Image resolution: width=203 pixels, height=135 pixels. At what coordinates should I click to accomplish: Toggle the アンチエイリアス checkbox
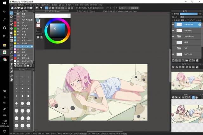coord(75,8)
